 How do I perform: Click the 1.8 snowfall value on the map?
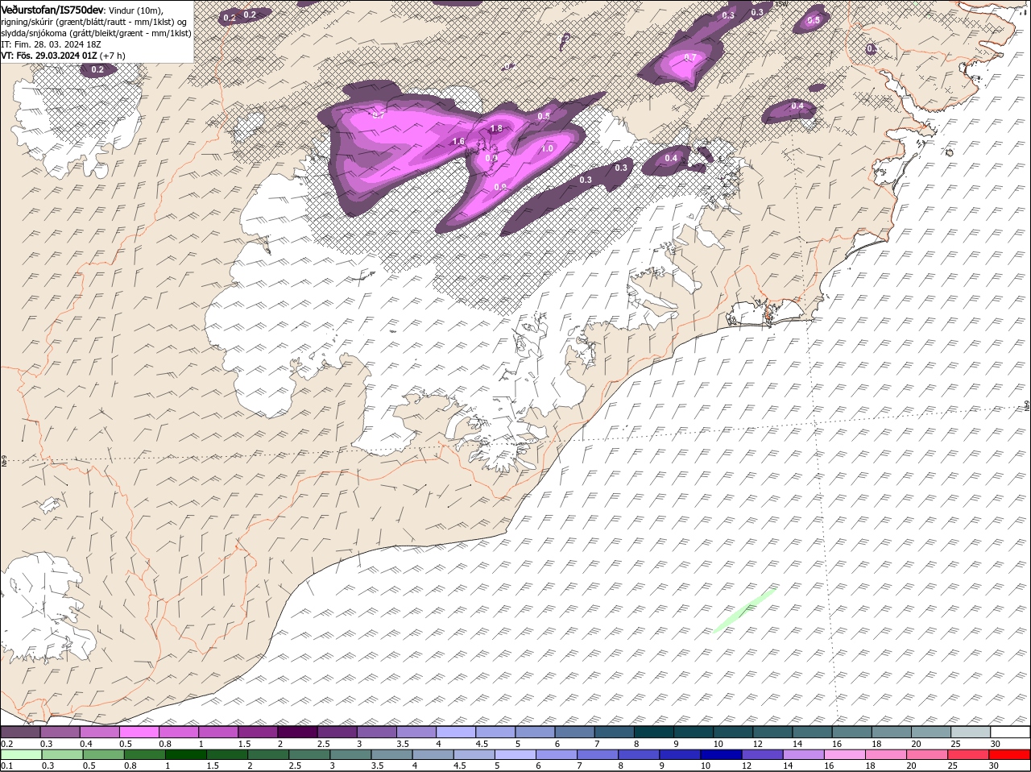(x=496, y=128)
